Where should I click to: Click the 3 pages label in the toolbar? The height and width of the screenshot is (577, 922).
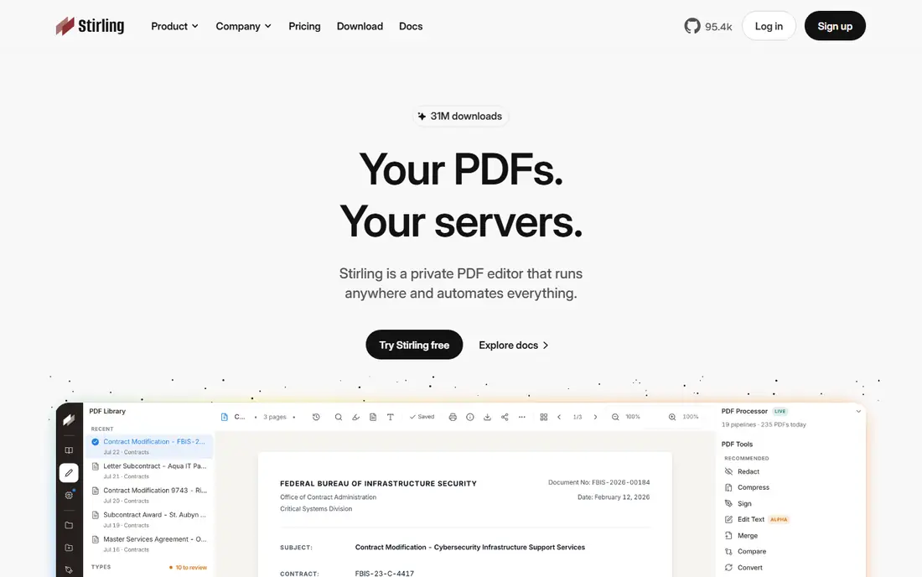(x=275, y=417)
